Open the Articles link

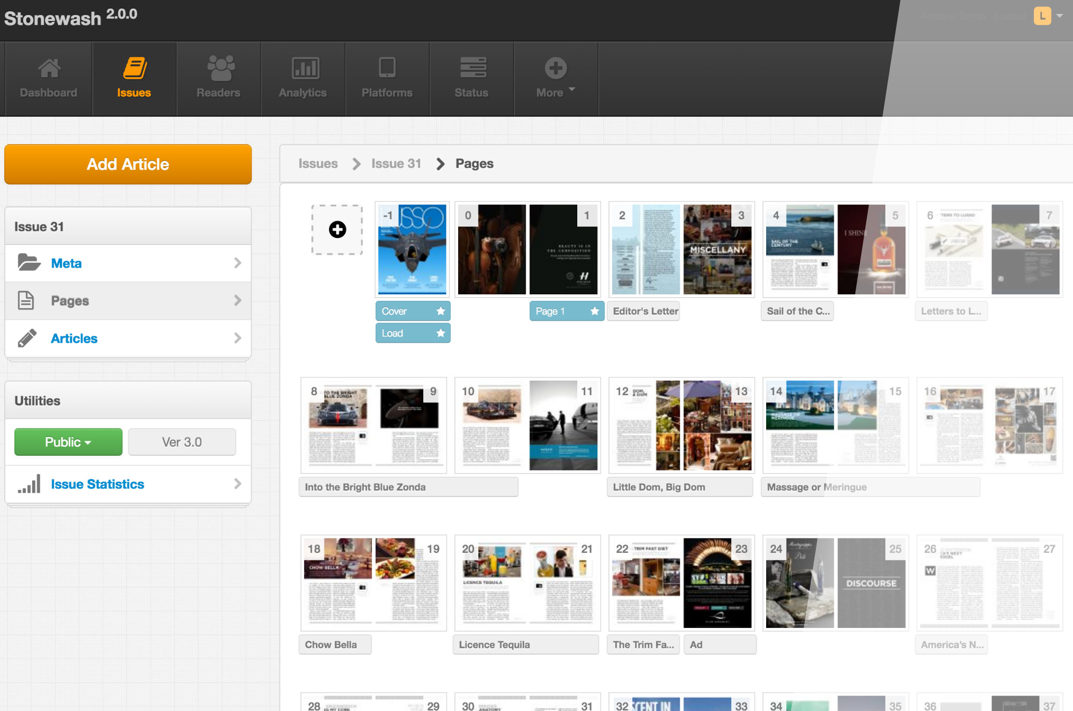click(x=74, y=338)
